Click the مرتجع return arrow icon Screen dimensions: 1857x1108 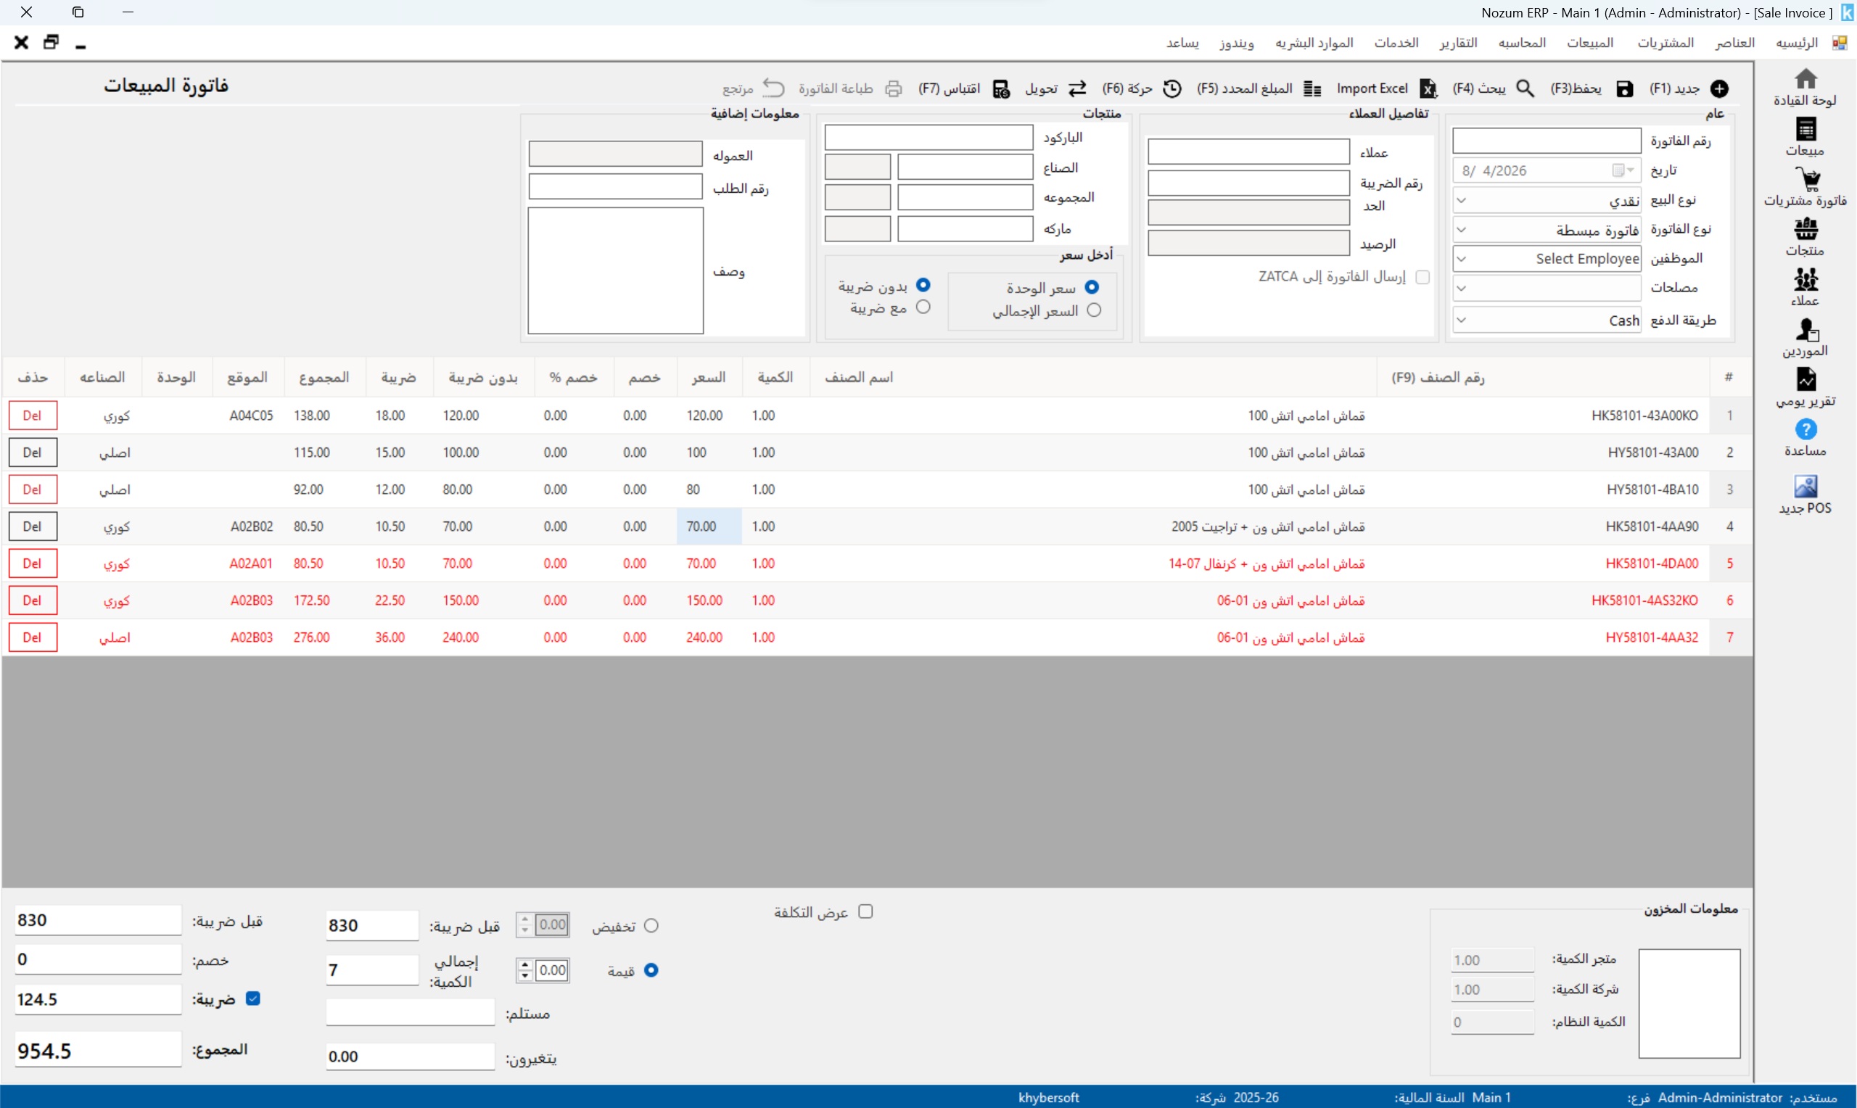[773, 88]
